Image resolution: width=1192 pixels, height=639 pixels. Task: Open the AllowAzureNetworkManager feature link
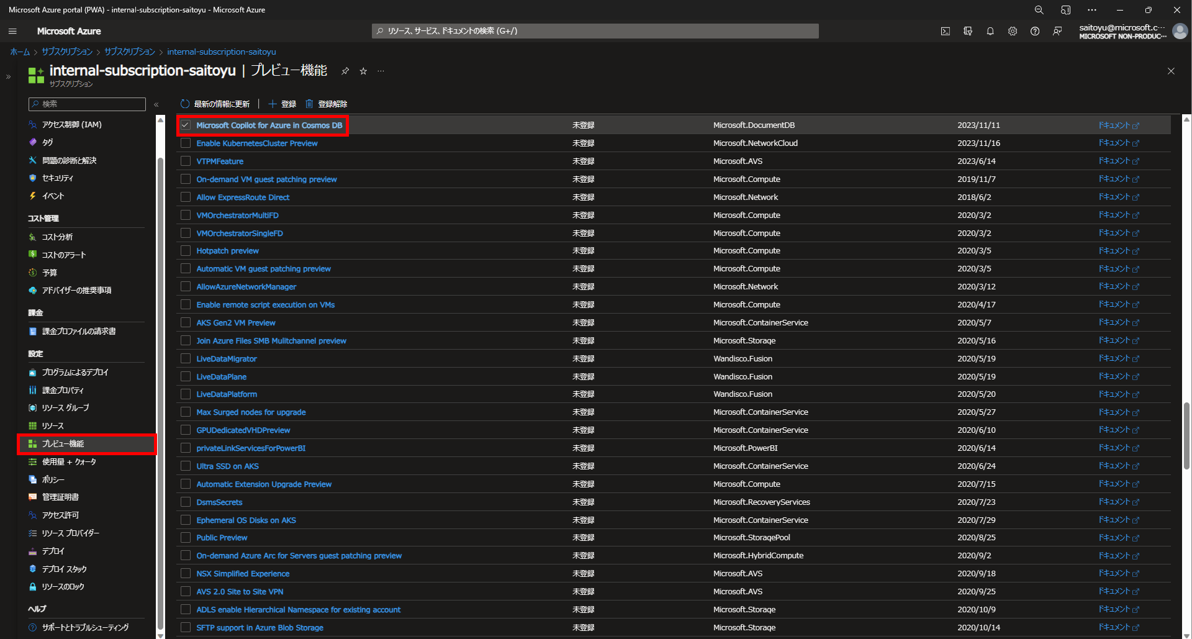click(x=246, y=287)
